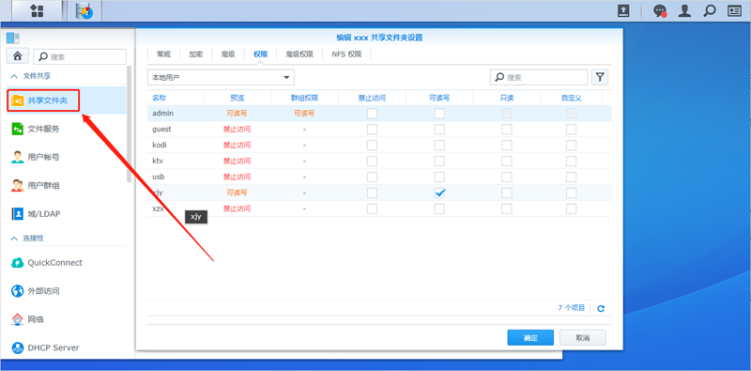Switch to the 高级 tab

tap(228, 54)
